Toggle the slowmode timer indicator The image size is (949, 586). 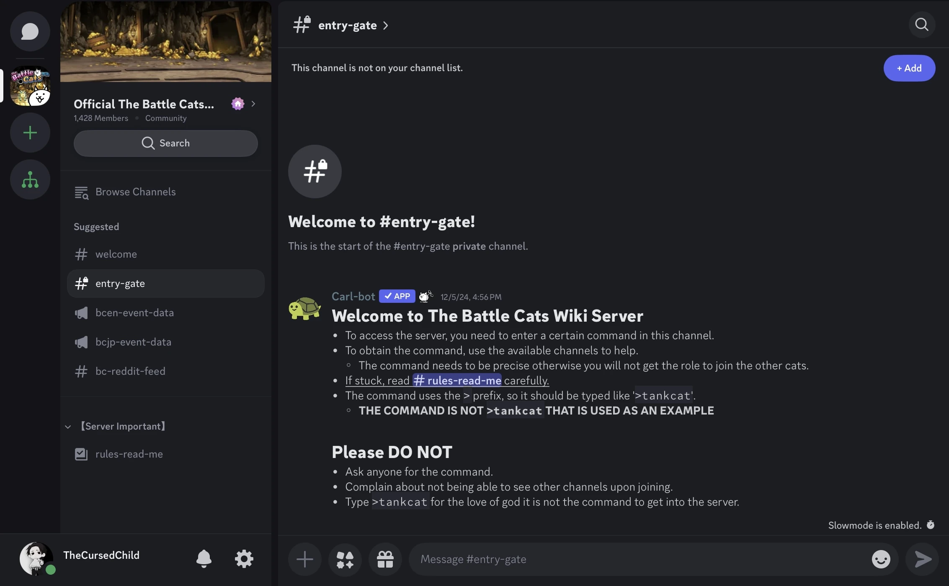(x=931, y=525)
